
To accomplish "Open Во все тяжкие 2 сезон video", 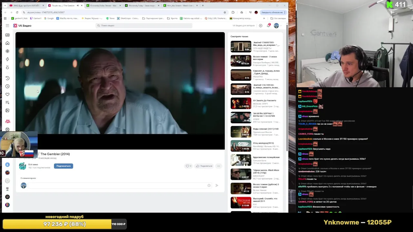I will pos(255,61).
